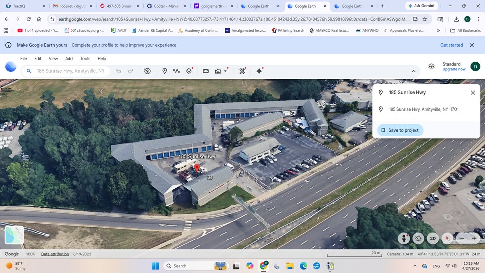Viewport: 485px width, 273px height.
Task: Open the PA Entity Search bookmark
Action: pyautogui.click(x=288, y=30)
